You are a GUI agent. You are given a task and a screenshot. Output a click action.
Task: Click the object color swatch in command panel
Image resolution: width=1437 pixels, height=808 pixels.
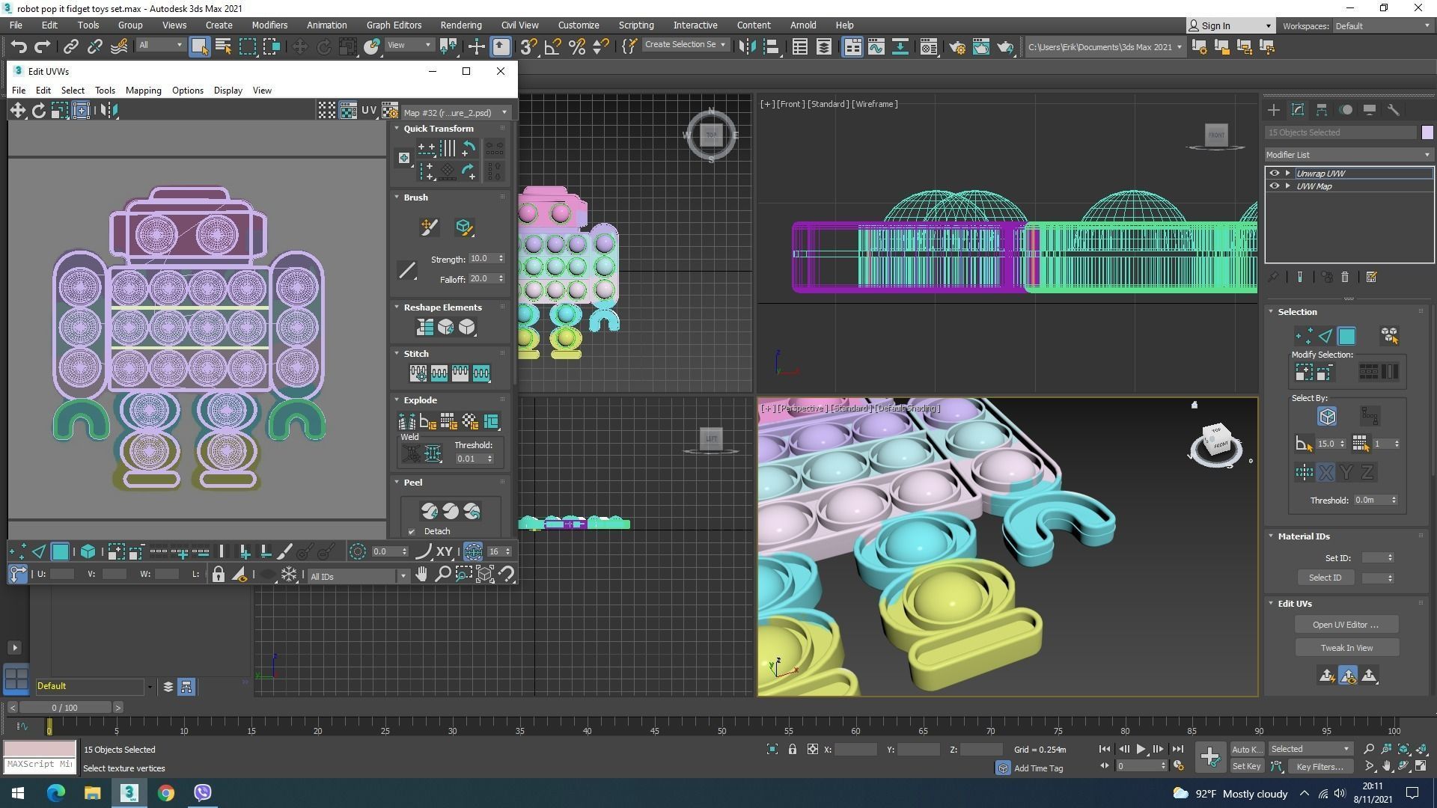(1427, 132)
